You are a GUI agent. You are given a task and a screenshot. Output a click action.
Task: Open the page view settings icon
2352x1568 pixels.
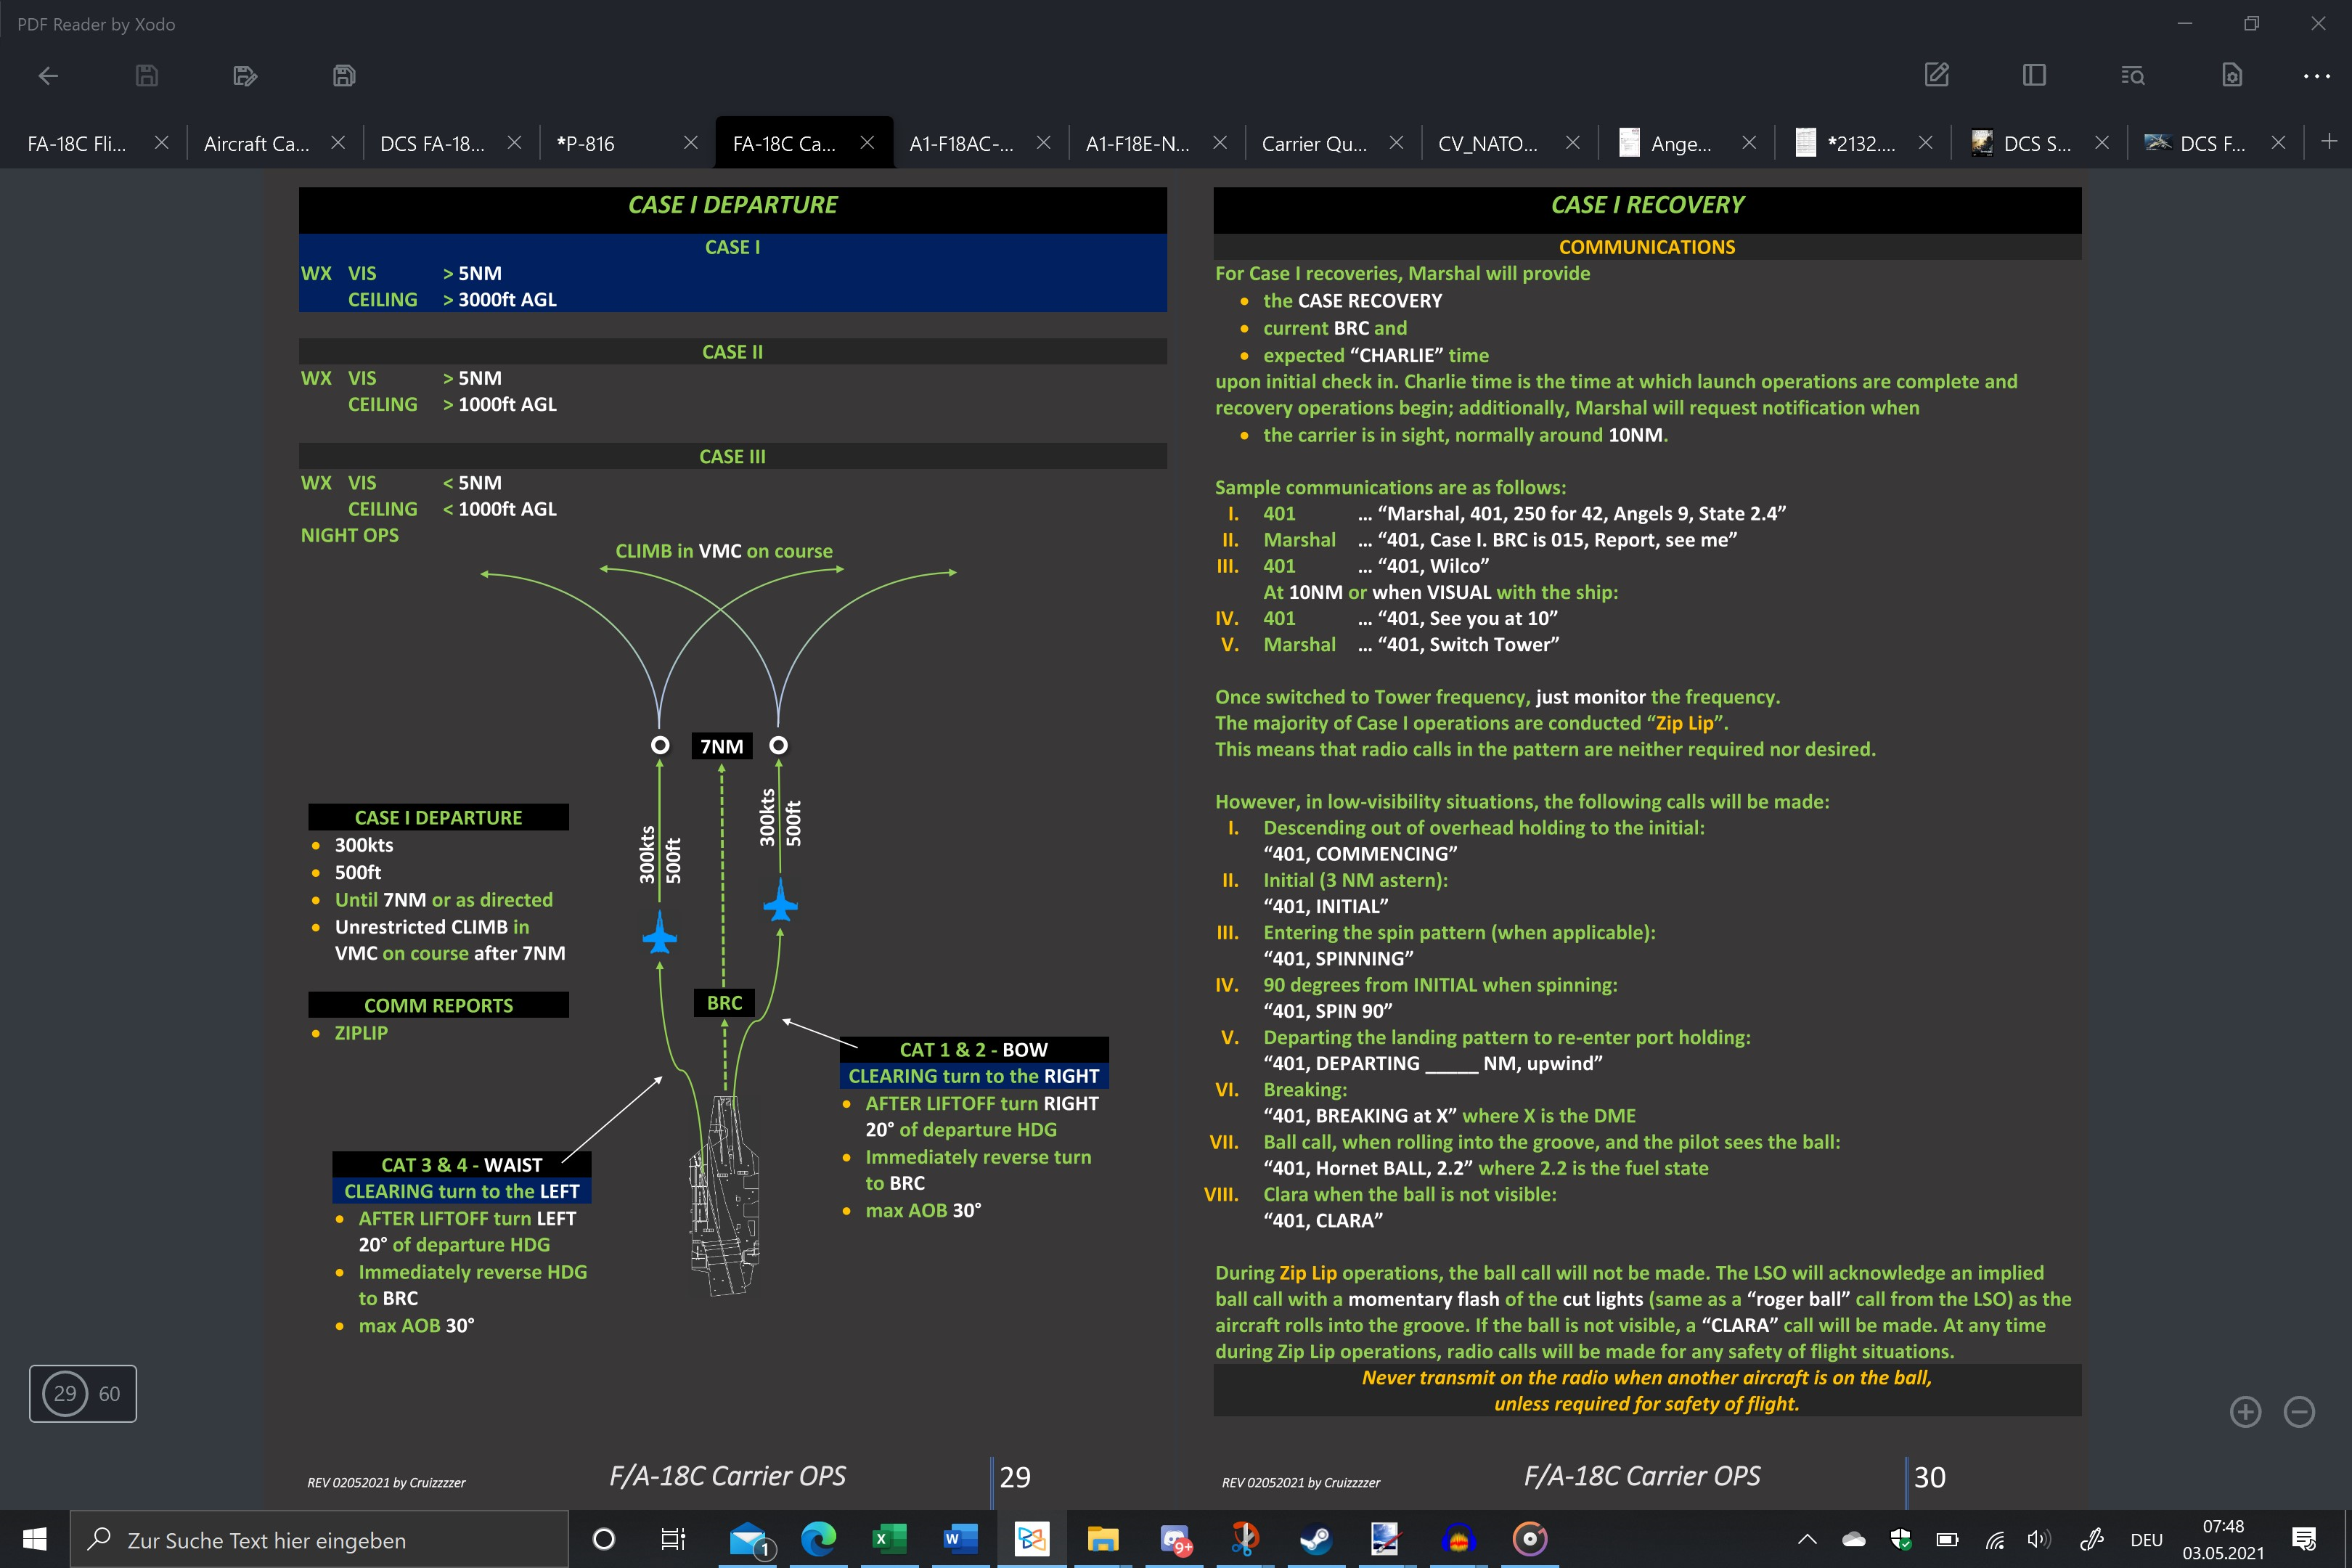(x=2231, y=75)
